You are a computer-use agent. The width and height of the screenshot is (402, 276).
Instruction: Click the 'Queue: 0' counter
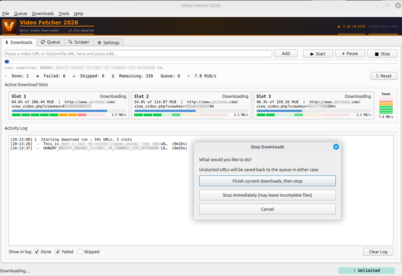[170, 76]
